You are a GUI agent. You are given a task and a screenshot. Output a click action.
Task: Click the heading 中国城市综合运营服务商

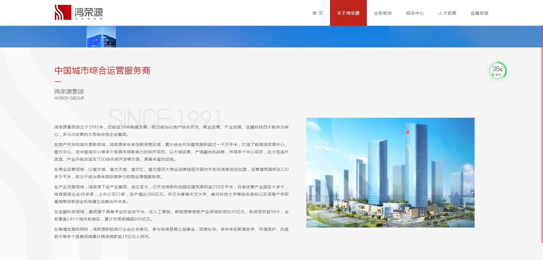coord(102,71)
